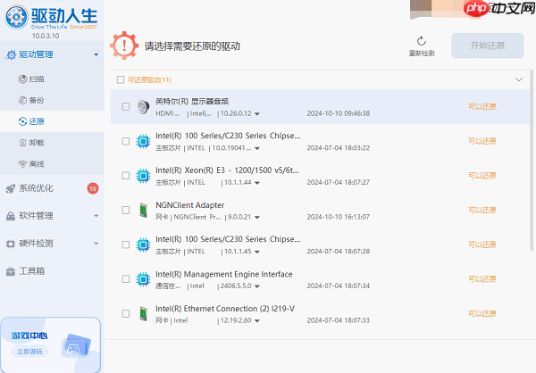Viewport: 536px width, 373px height.
Task: Open version dropdown 10.1.1.44
Action: 257,183
